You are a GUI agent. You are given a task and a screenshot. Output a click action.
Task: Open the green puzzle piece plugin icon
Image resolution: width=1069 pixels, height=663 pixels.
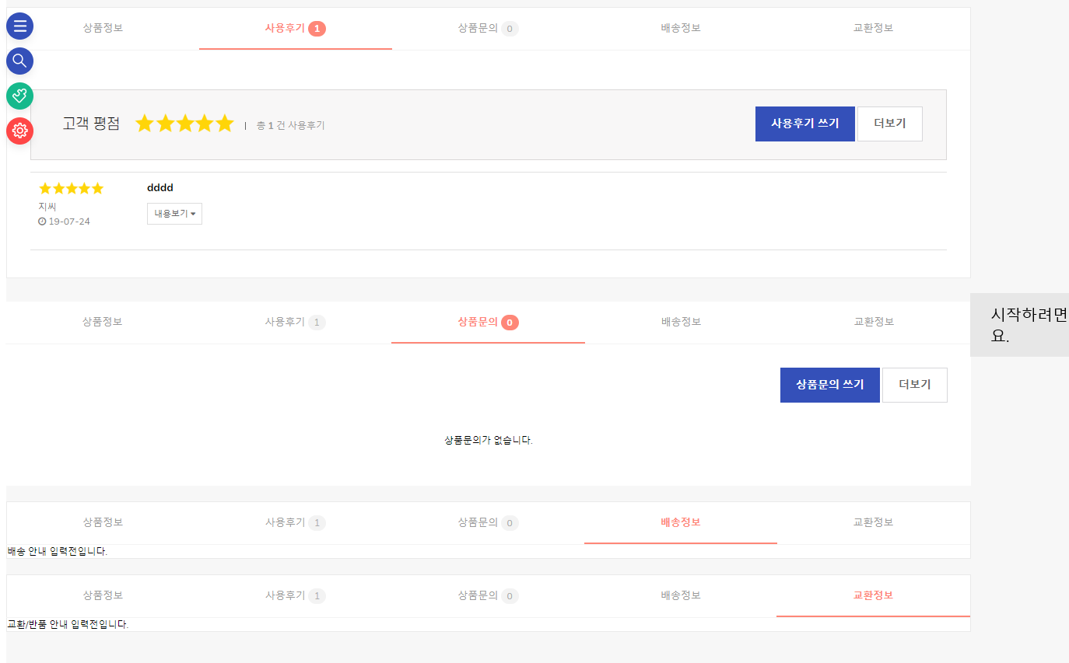click(x=19, y=96)
